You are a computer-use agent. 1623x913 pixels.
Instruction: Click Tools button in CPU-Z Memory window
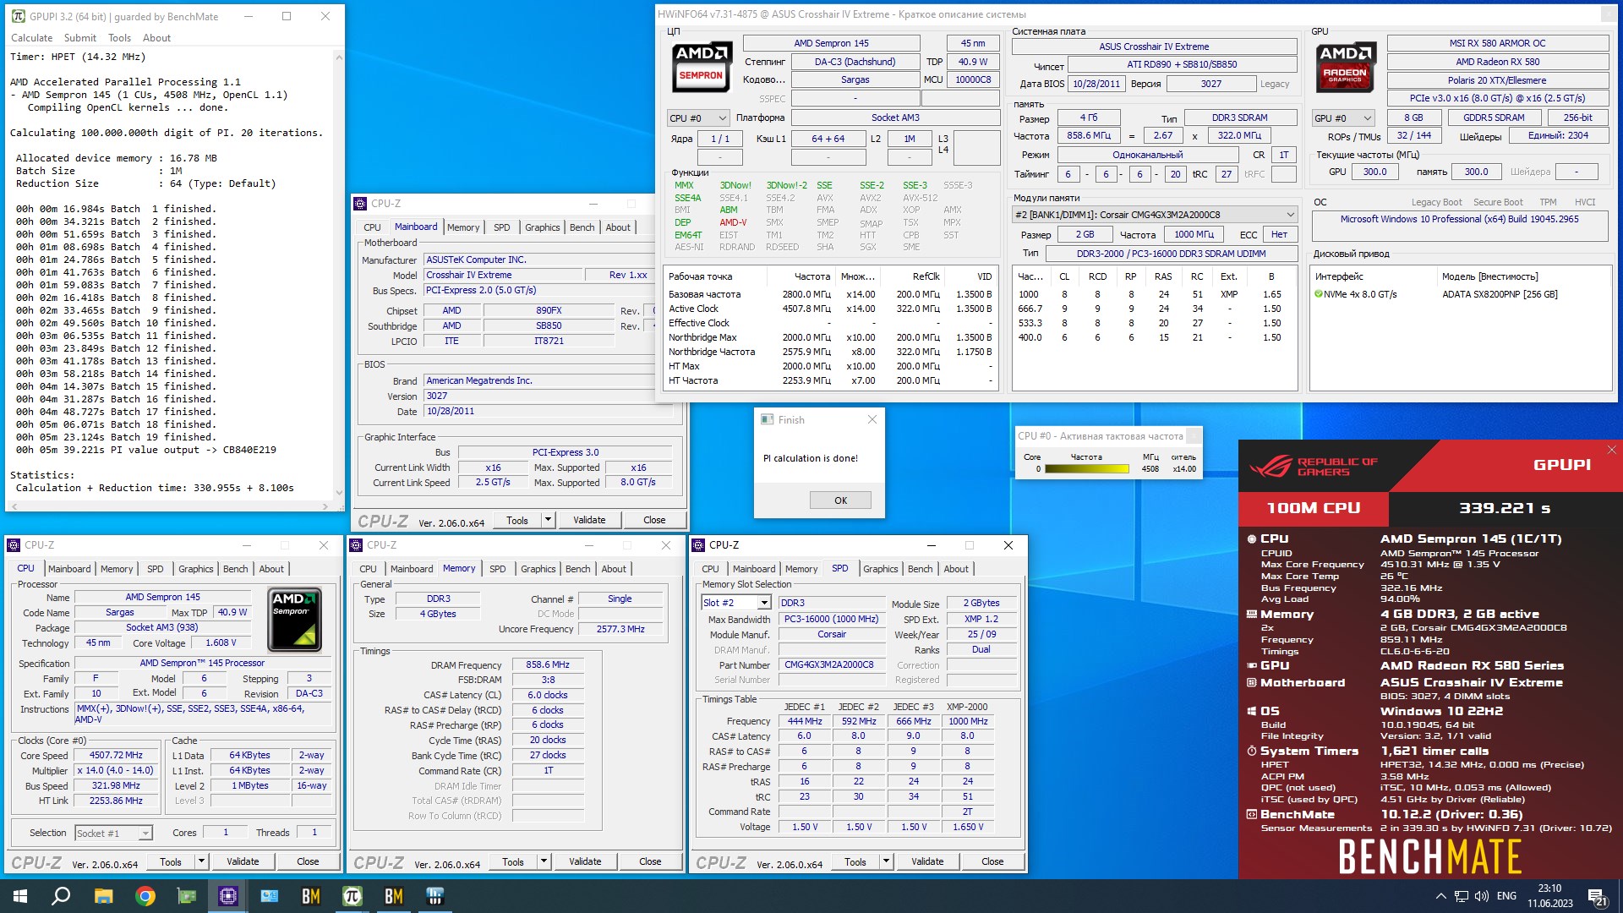(512, 861)
